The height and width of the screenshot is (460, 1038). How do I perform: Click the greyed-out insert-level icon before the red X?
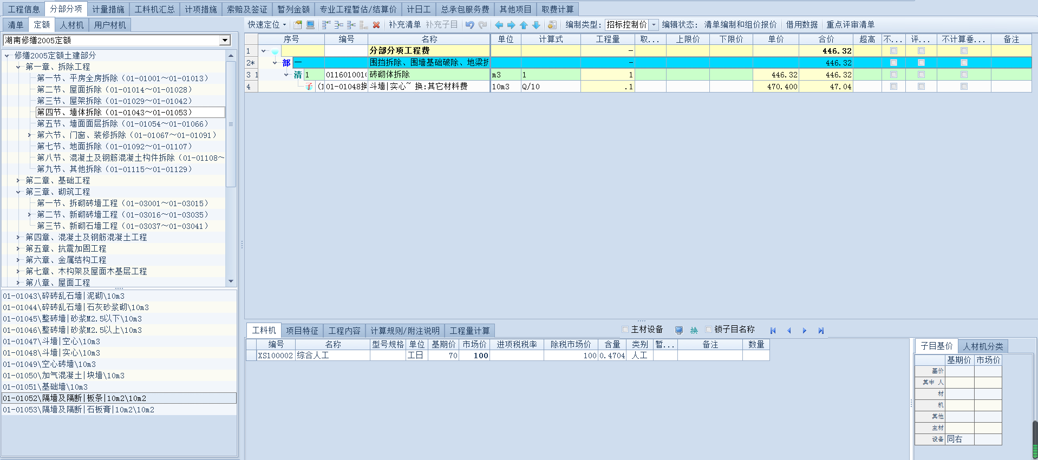click(x=364, y=25)
